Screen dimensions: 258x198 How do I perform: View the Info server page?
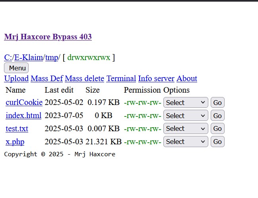pyautogui.click(x=156, y=78)
